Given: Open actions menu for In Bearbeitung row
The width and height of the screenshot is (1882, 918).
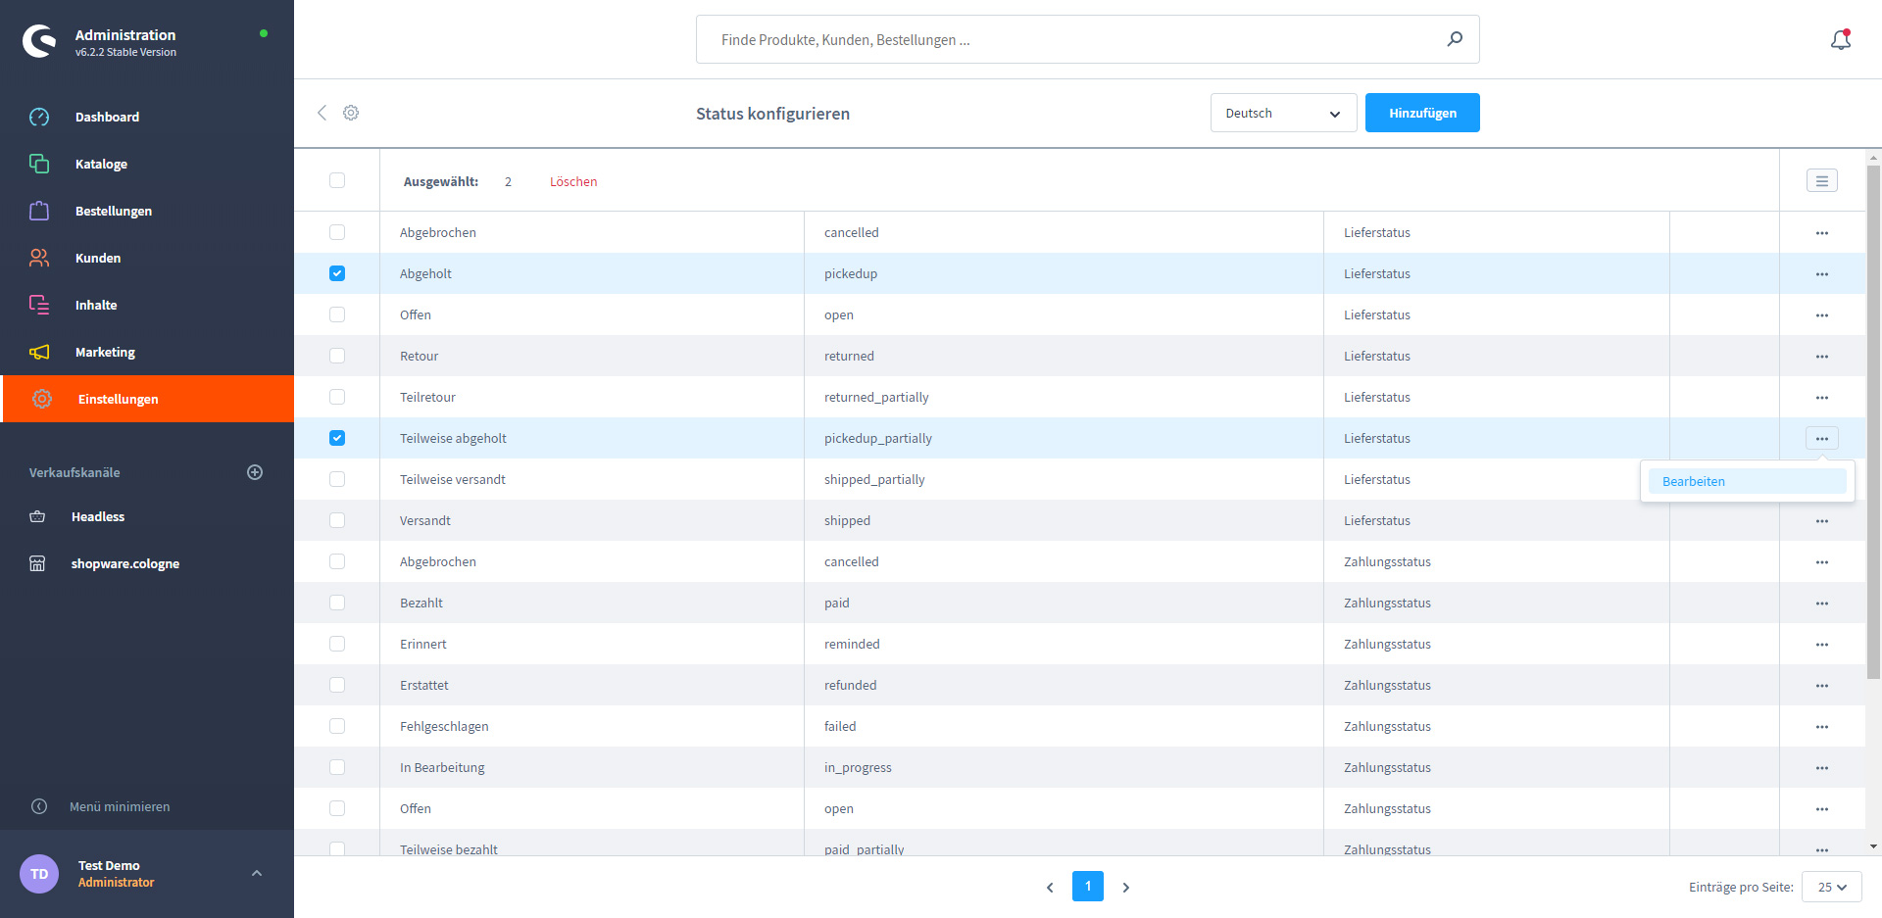Looking at the screenshot, I should tap(1822, 768).
